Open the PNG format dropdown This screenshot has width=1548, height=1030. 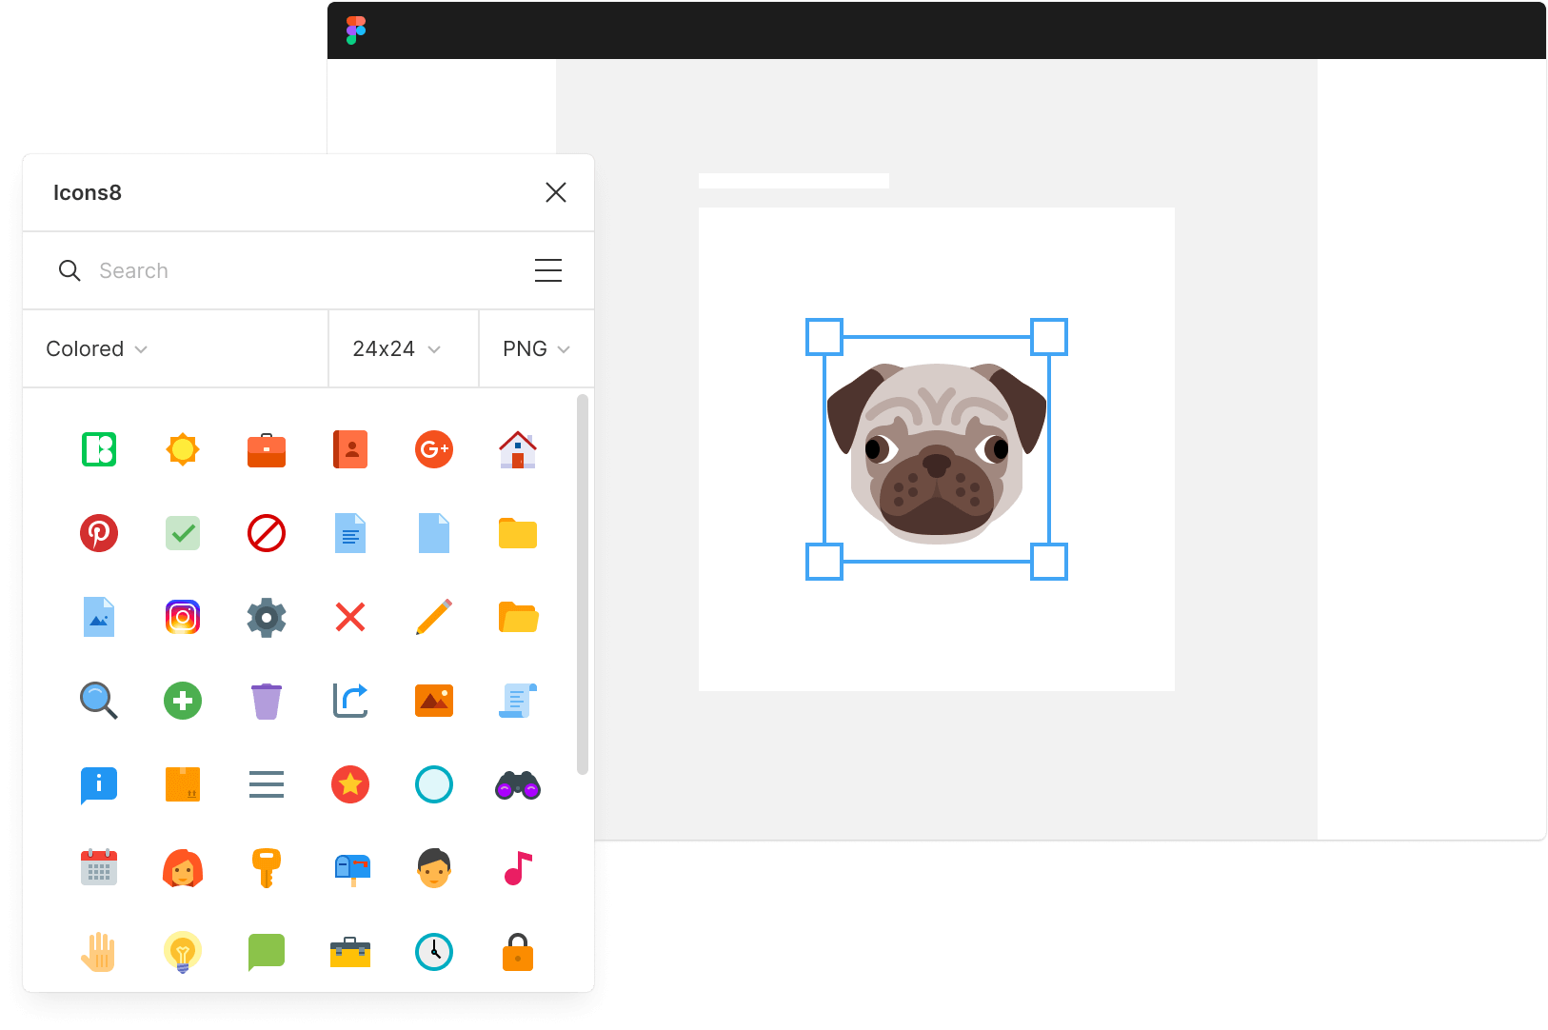(x=536, y=349)
